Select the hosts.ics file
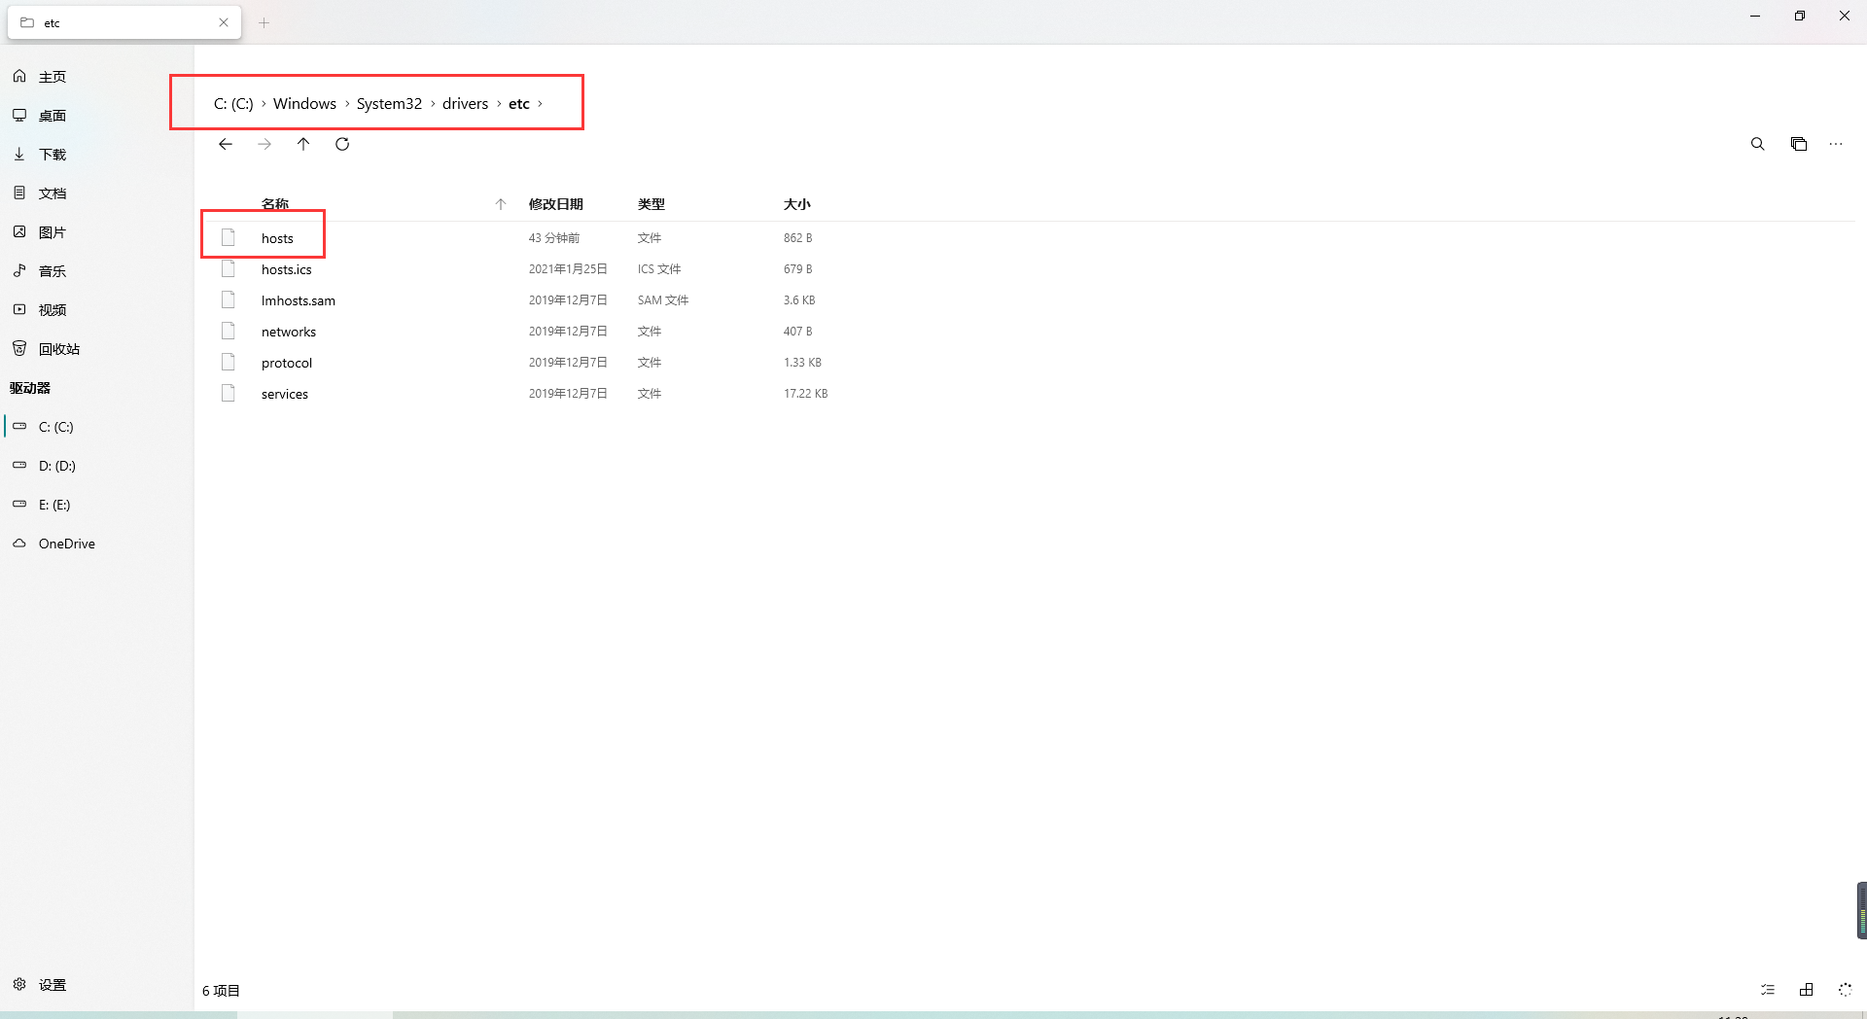 (286, 269)
